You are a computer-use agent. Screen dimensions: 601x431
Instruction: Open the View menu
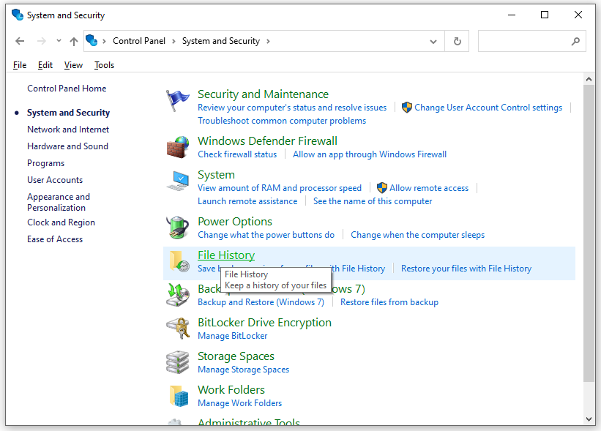pyautogui.click(x=73, y=64)
